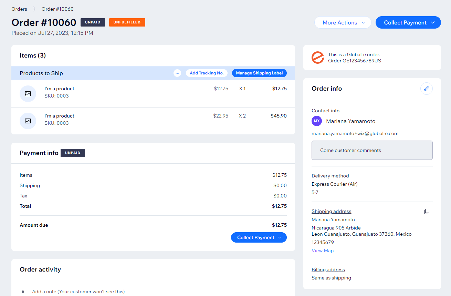Go back to Orders via breadcrumb

pos(19,9)
